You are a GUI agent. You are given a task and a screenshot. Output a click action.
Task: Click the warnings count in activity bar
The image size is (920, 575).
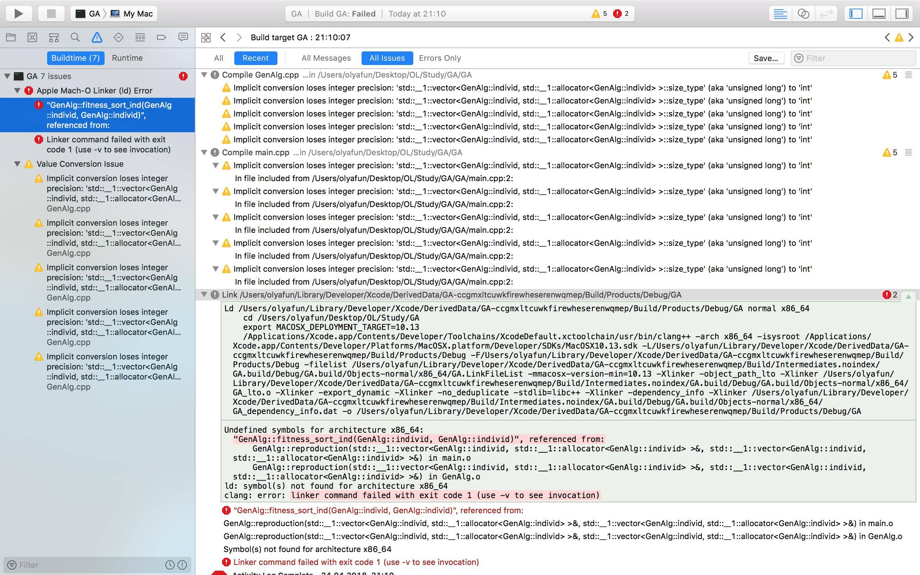[599, 14]
